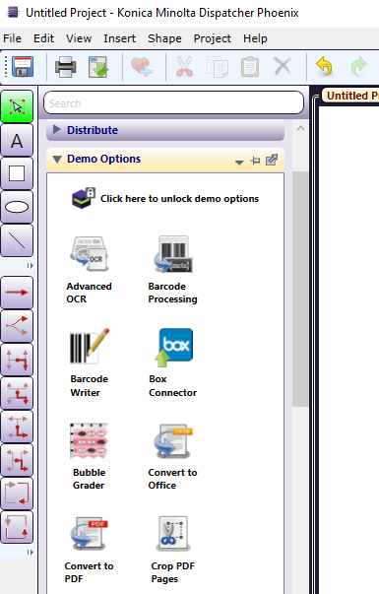Expand the Distribute section
Image resolution: width=379 pixels, height=594 pixels.
click(x=57, y=130)
